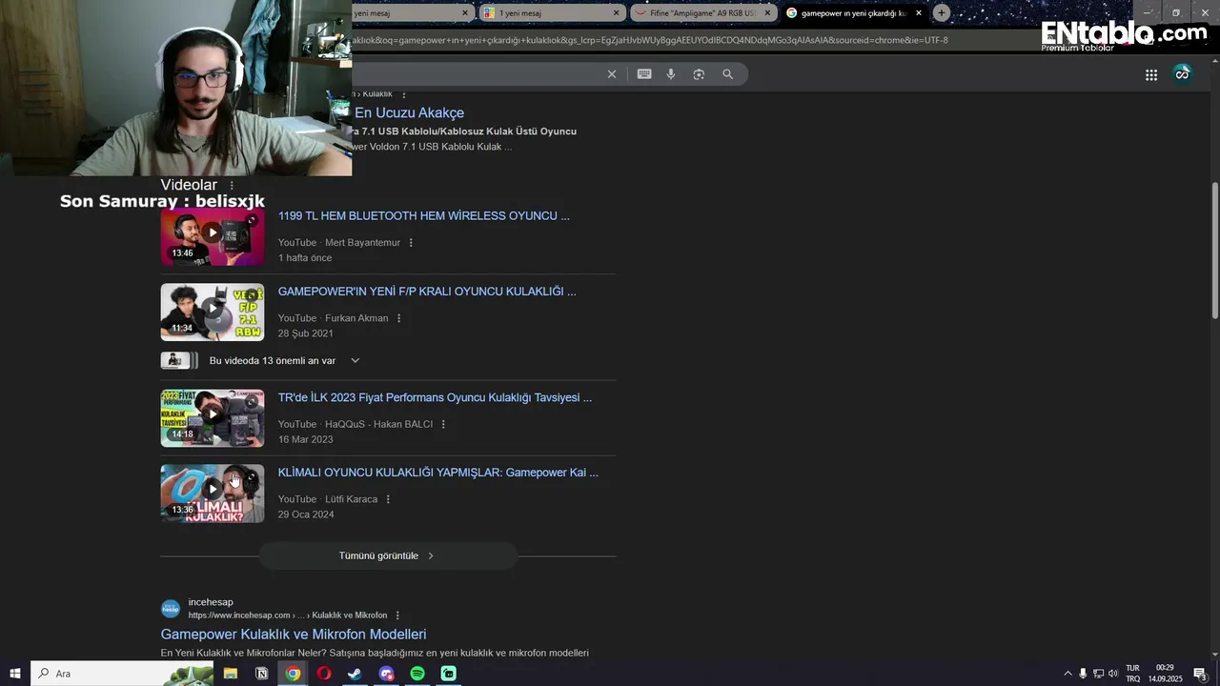Open Steam from the taskbar

point(355,674)
